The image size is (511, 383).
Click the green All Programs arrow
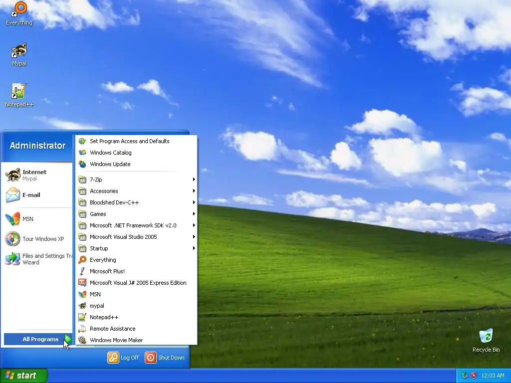67,339
